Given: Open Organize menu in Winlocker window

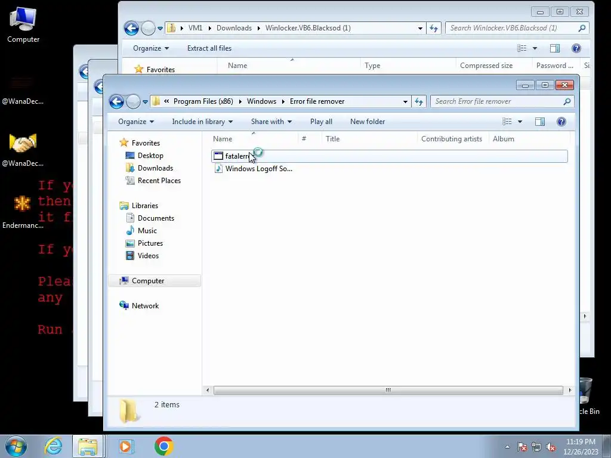Looking at the screenshot, I should (x=151, y=48).
